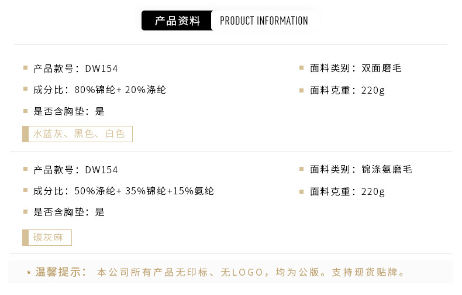Screen dimensions: 462x295
Task: Click the gold bar on the 碳灰麻 tag
Action: (x=26, y=238)
